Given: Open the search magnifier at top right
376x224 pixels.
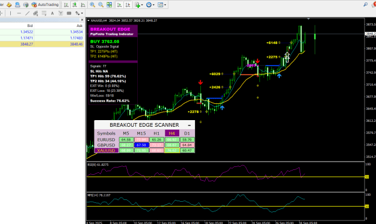Looking at the screenshot, I should 365,4.
